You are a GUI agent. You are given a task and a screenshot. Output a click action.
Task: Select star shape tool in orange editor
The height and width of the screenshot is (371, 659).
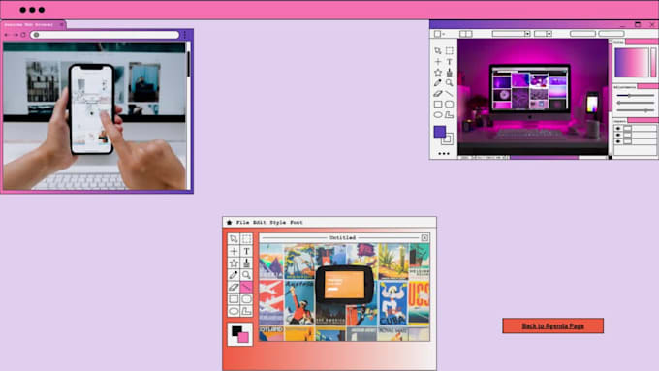click(x=234, y=263)
